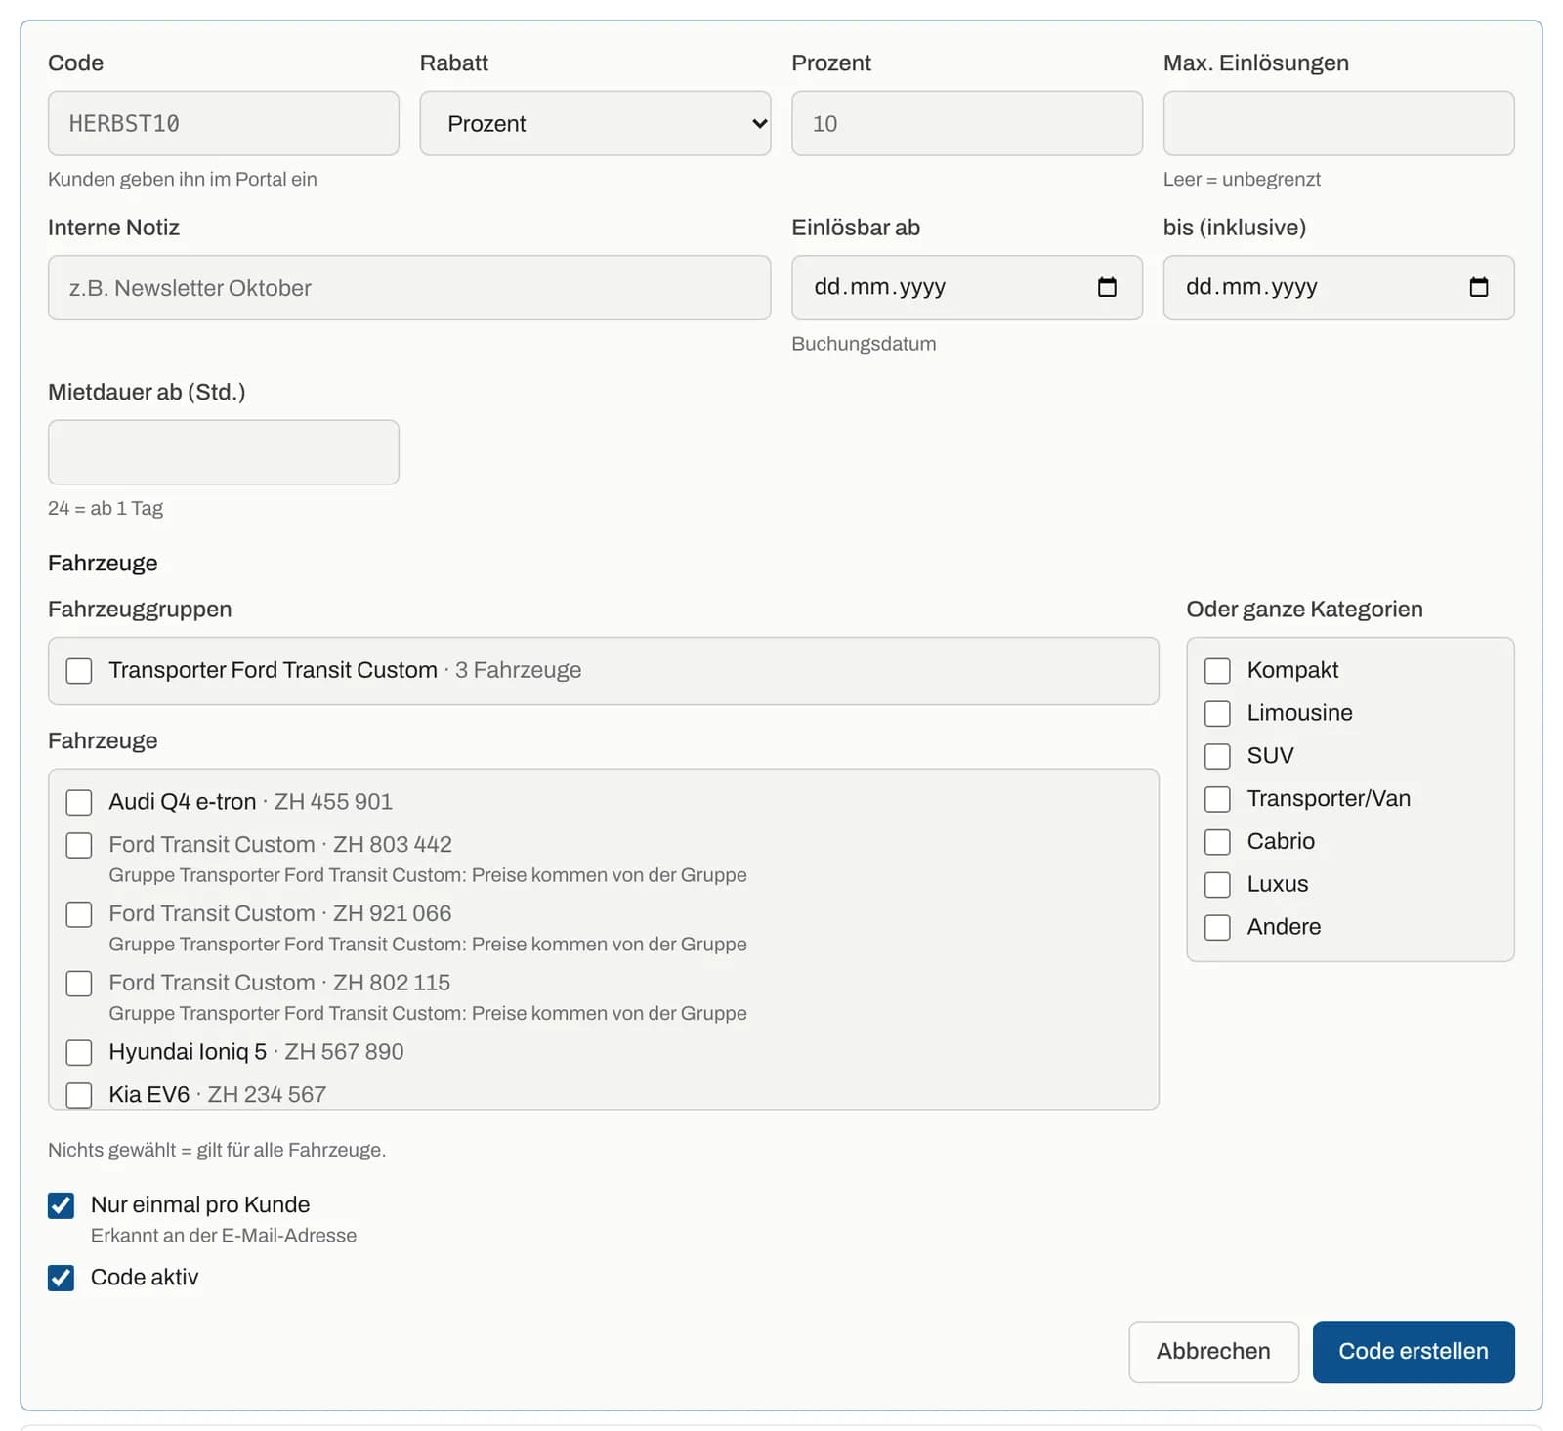The image size is (1563, 1431).
Task: Click into the Prozent value field
Action: coord(967,123)
